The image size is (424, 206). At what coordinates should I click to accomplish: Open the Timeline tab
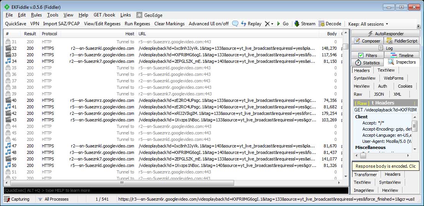(402, 56)
